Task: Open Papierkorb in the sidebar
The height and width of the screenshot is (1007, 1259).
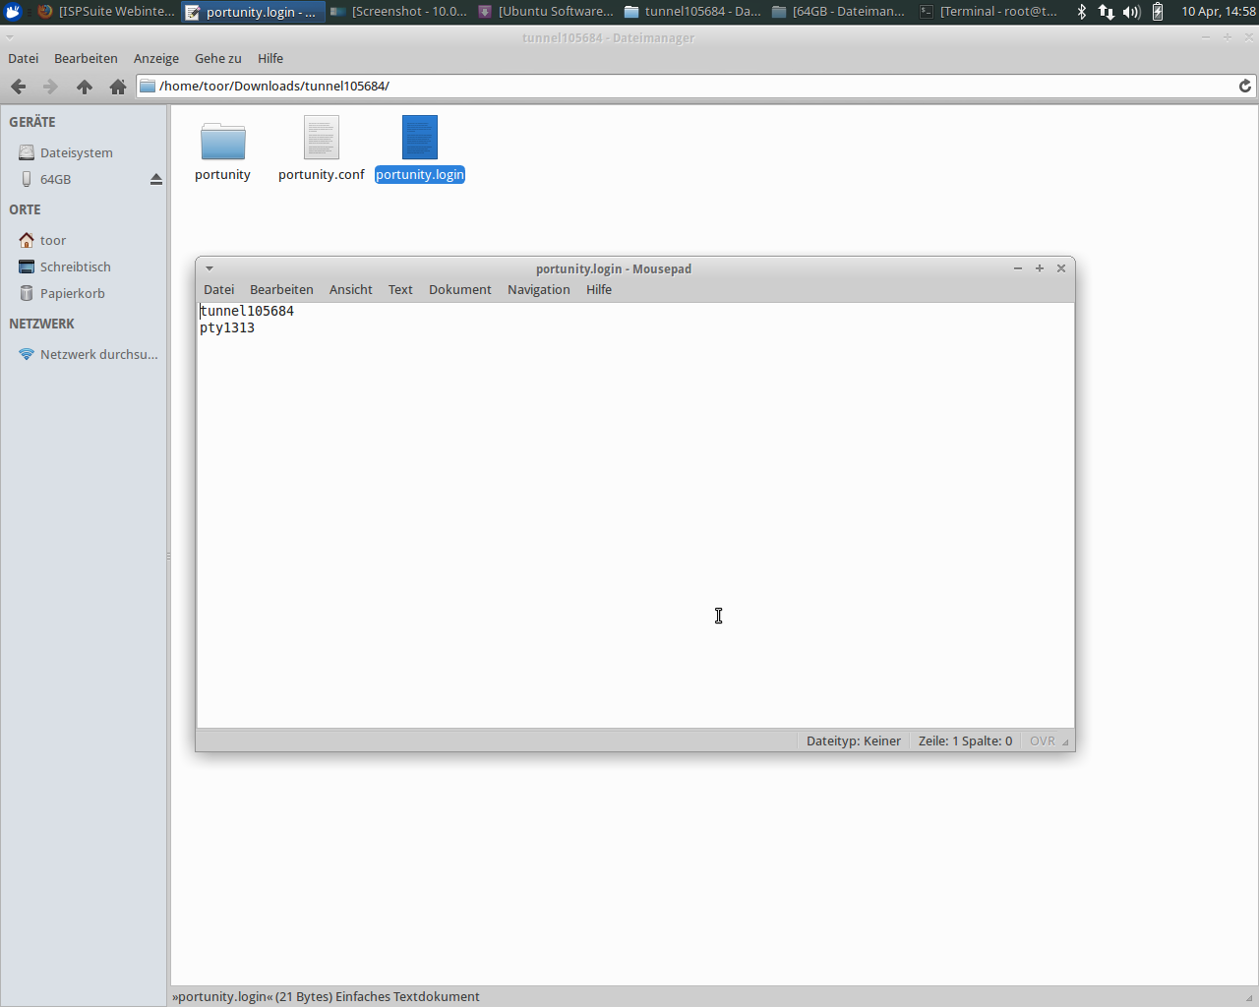Action: [72, 294]
